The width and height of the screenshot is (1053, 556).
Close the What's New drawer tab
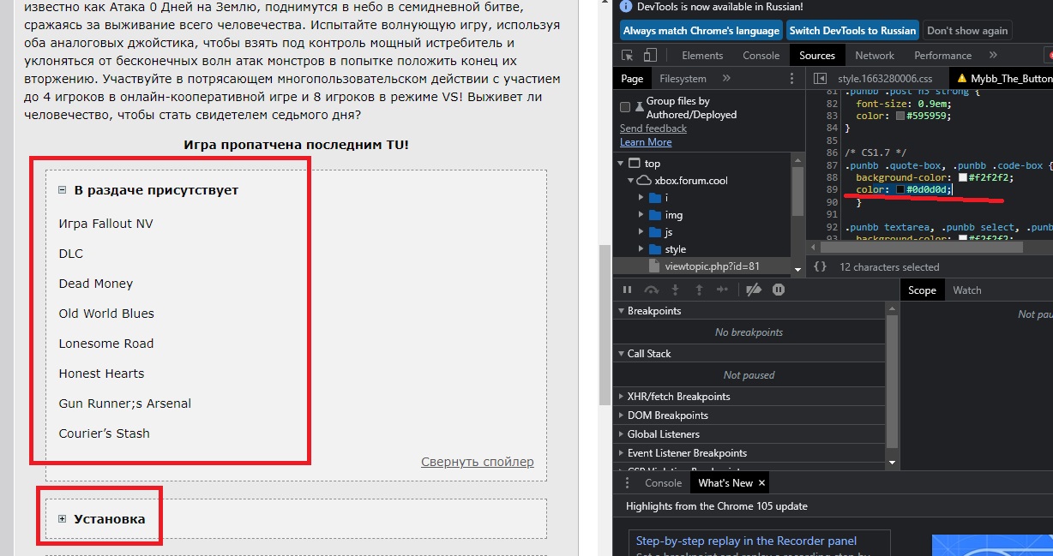[x=761, y=483]
